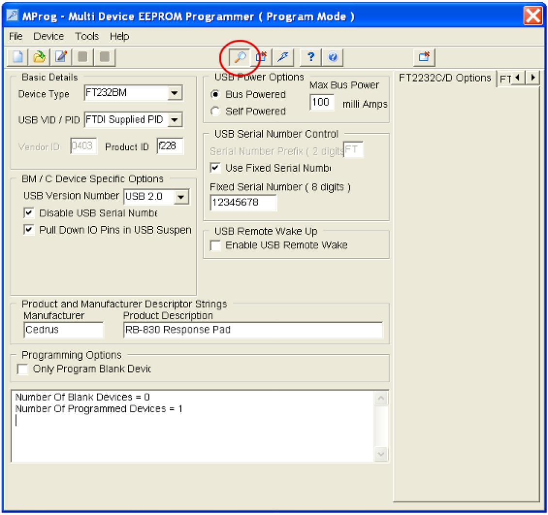
Task: Open the Device Type dropdown
Action: pos(174,93)
